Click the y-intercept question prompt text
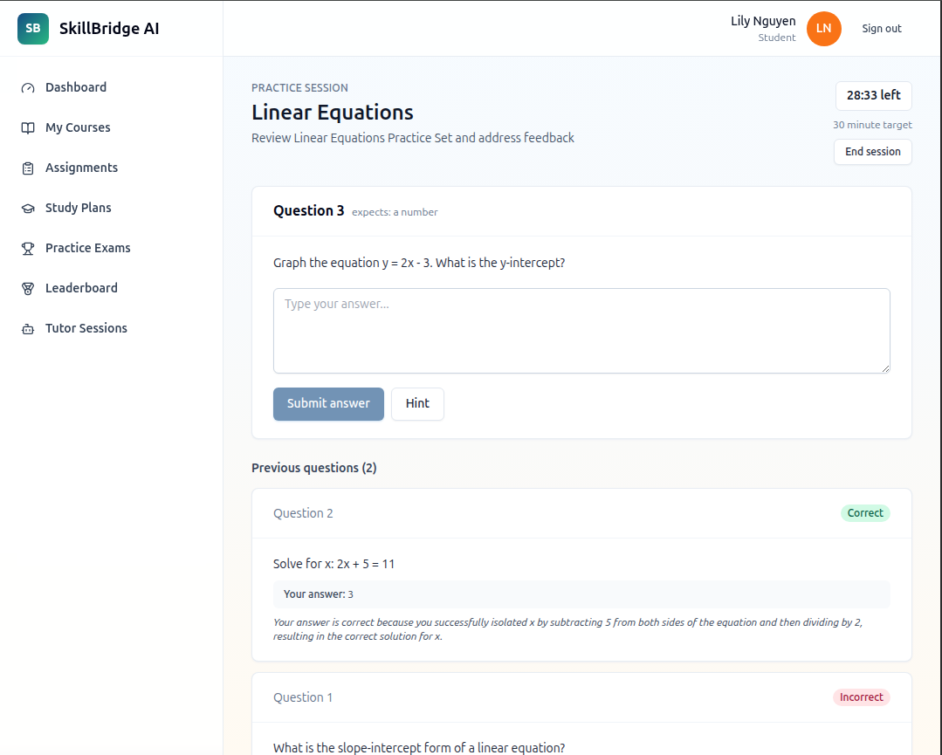This screenshot has width=942, height=755. coord(419,263)
